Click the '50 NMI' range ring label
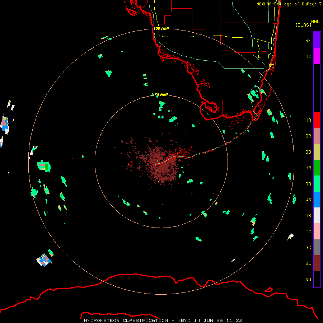The height and width of the screenshot is (323, 323). [161, 95]
